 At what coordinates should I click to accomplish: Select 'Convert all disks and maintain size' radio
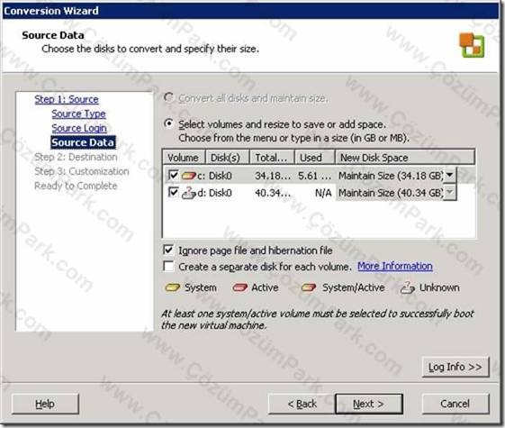point(168,97)
